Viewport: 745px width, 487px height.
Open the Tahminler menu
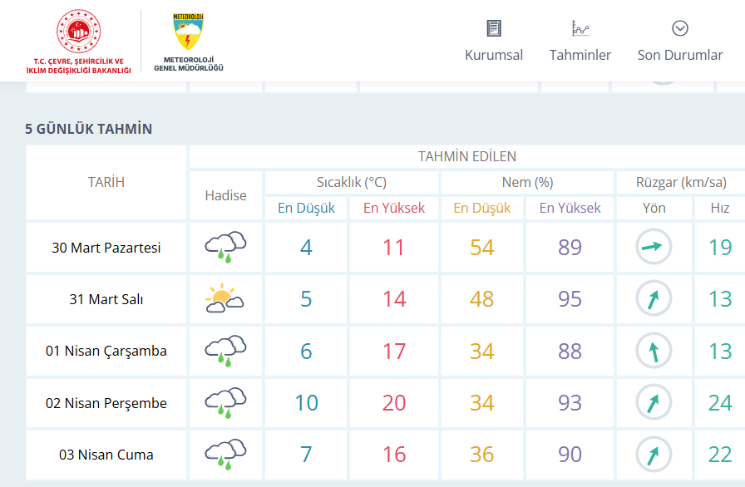click(580, 55)
